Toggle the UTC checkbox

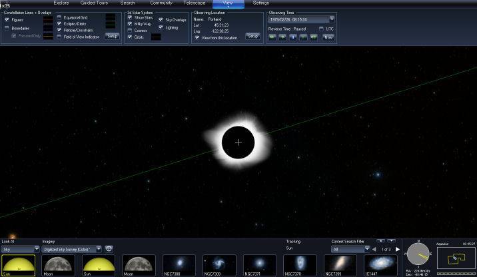click(321, 29)
